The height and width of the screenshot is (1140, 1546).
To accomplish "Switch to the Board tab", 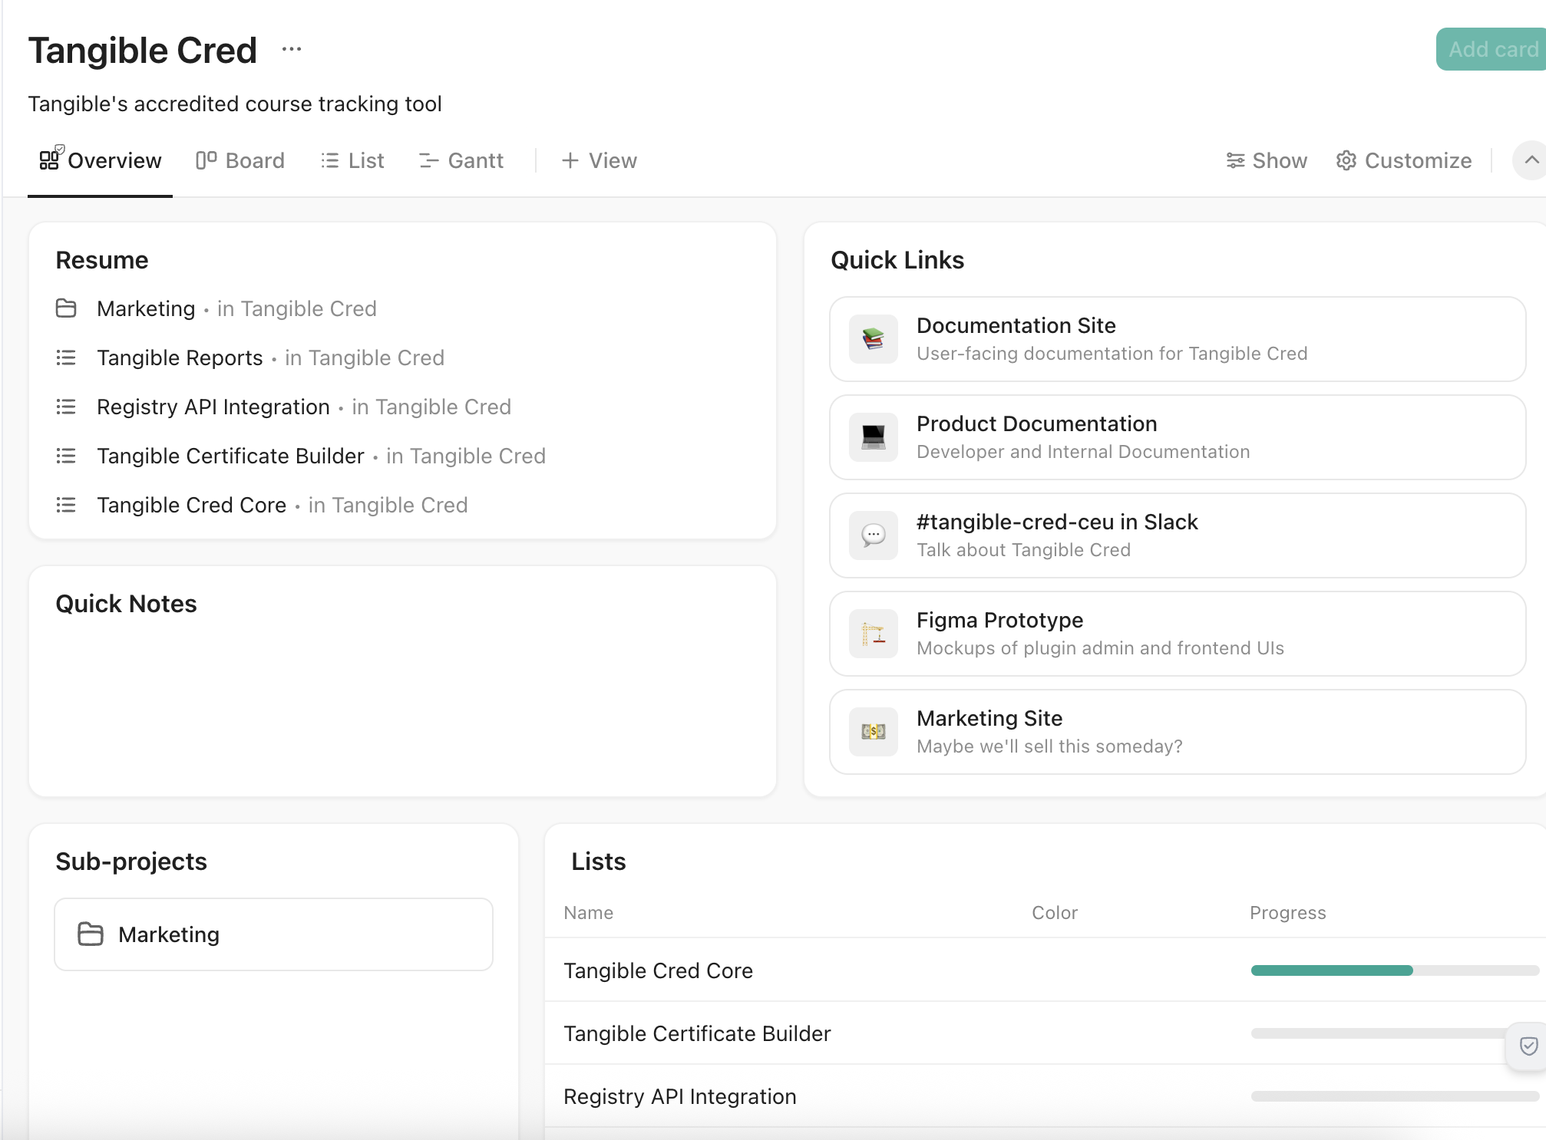I will 240,160.
